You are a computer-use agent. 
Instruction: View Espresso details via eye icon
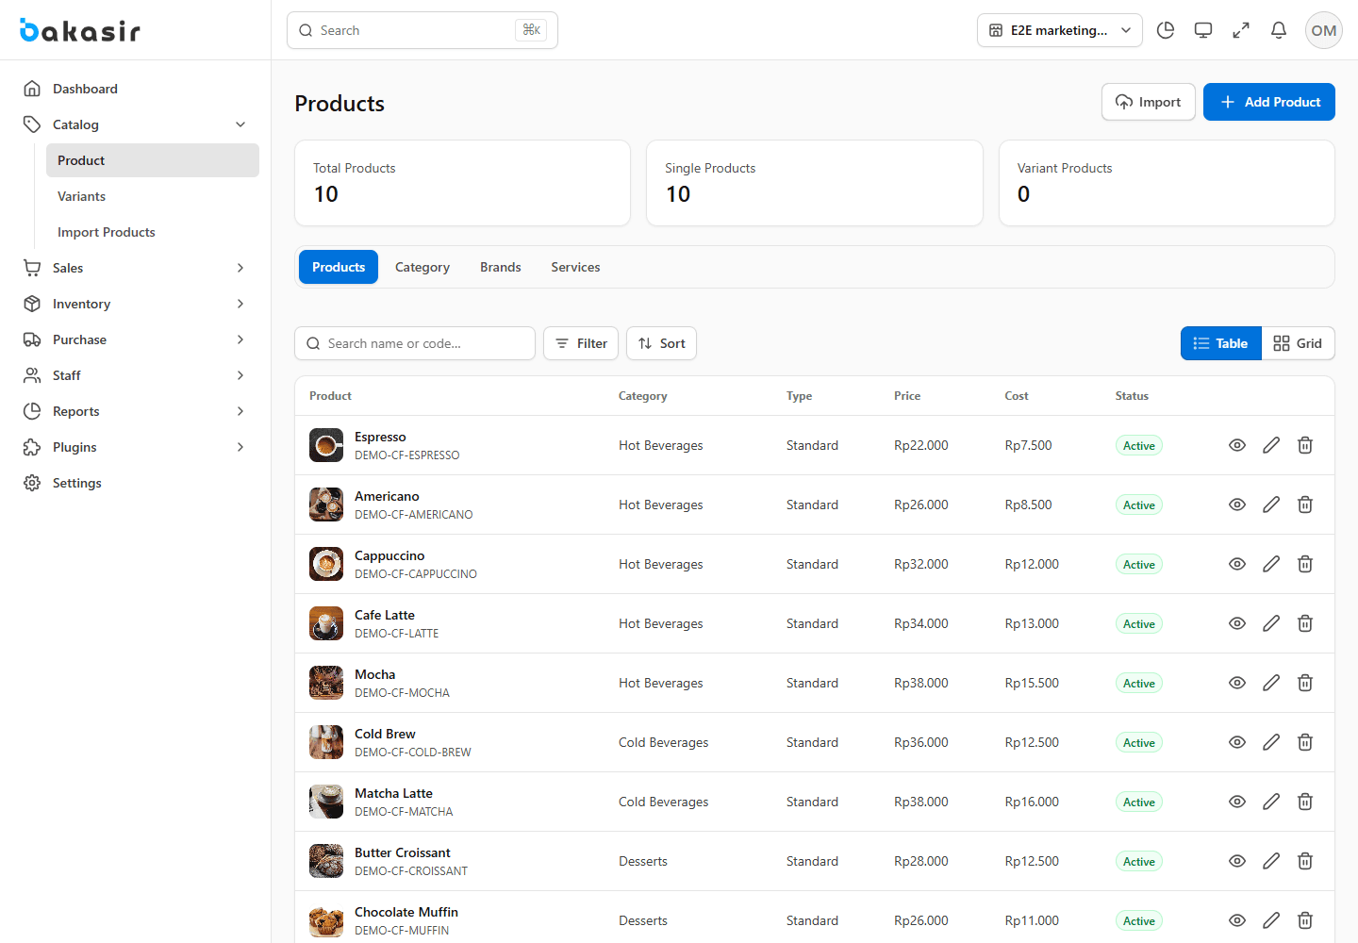pyautogui.click(x=1237, y=445)
